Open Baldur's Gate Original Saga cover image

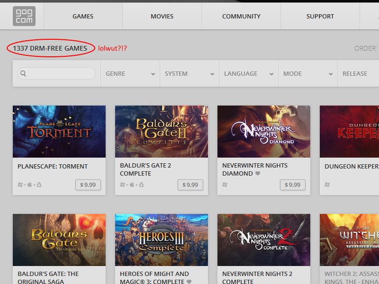59,240
